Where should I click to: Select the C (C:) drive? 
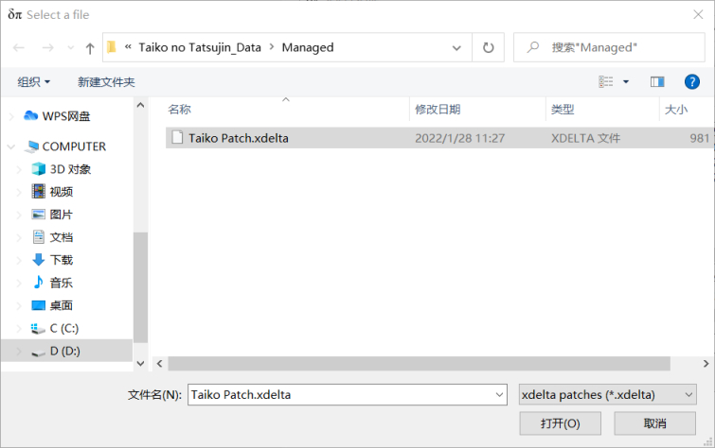pyautogui.click(x=63, y=328)
